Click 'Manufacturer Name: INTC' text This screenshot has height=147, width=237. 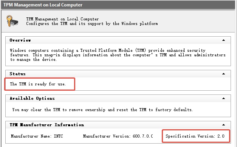click(x=37, y=136)
